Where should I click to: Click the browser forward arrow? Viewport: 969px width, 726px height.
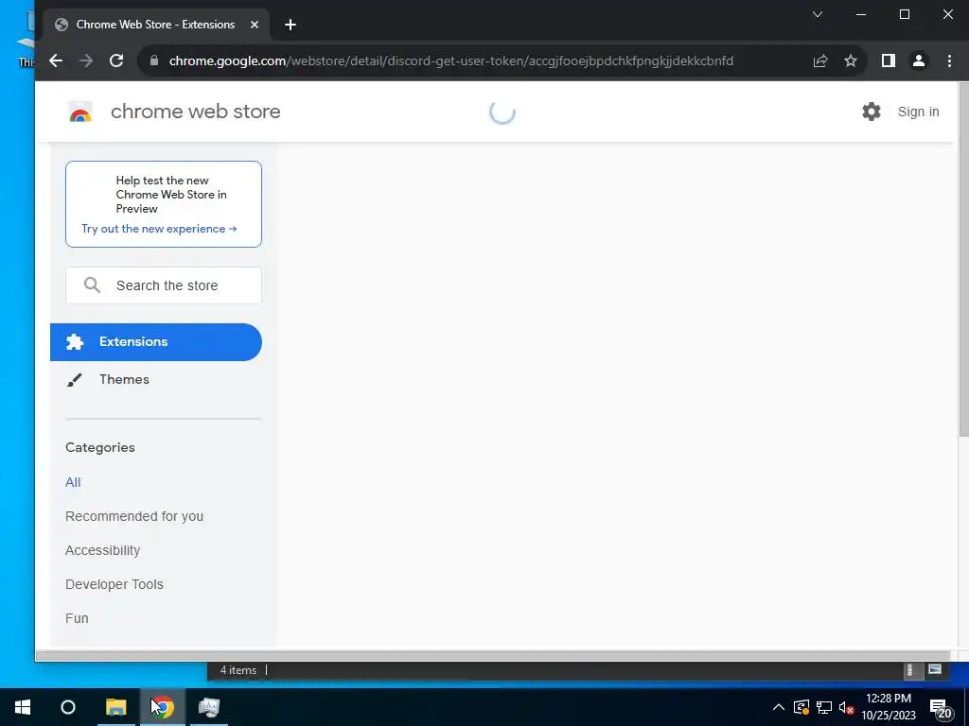point(86,60)
